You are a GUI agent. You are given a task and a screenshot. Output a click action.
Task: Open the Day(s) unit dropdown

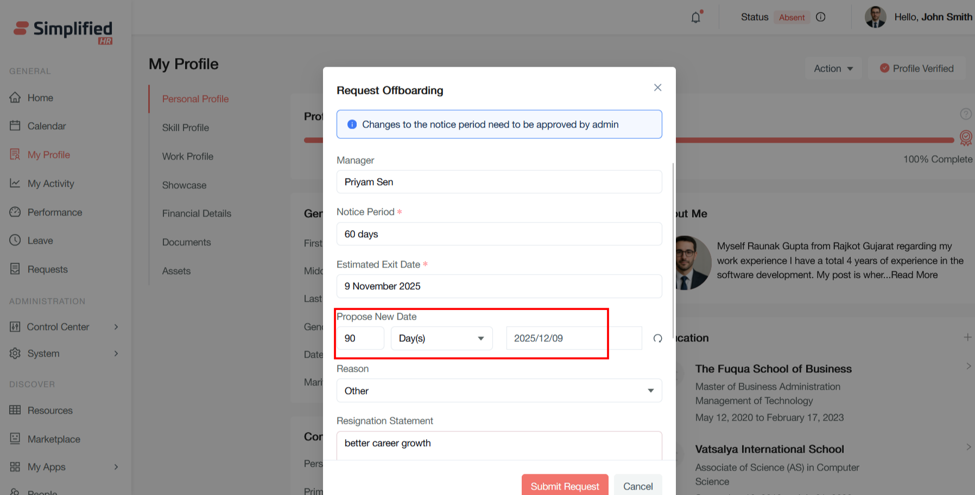coord(441,339)
